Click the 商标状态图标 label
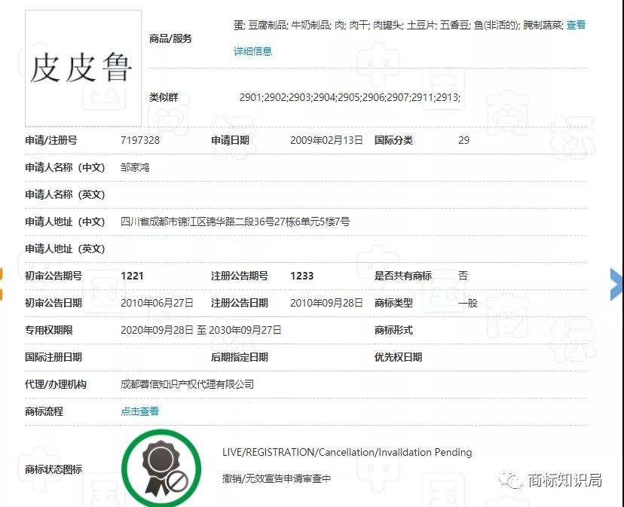The height and width of the screenshot is (507, 624). (x=54, y=469)
